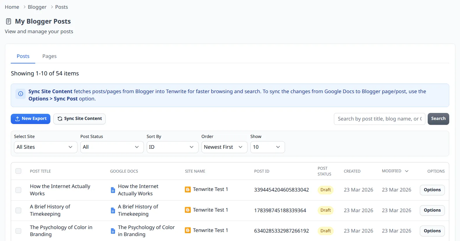This screenshot has height=241, width=460.
Task: Check the A Brief History of Timekeeping row
Action: coord(18,210)
